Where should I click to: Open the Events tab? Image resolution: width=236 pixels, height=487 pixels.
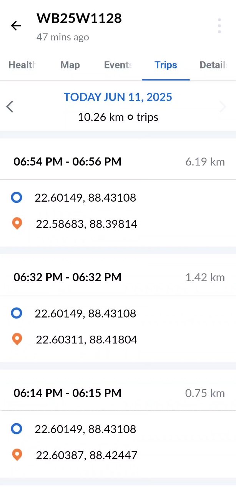coord(118,65)
